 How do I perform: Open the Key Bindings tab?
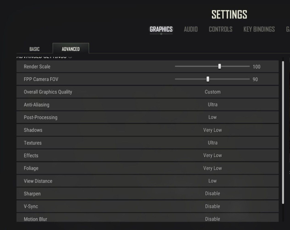[259, 29]
